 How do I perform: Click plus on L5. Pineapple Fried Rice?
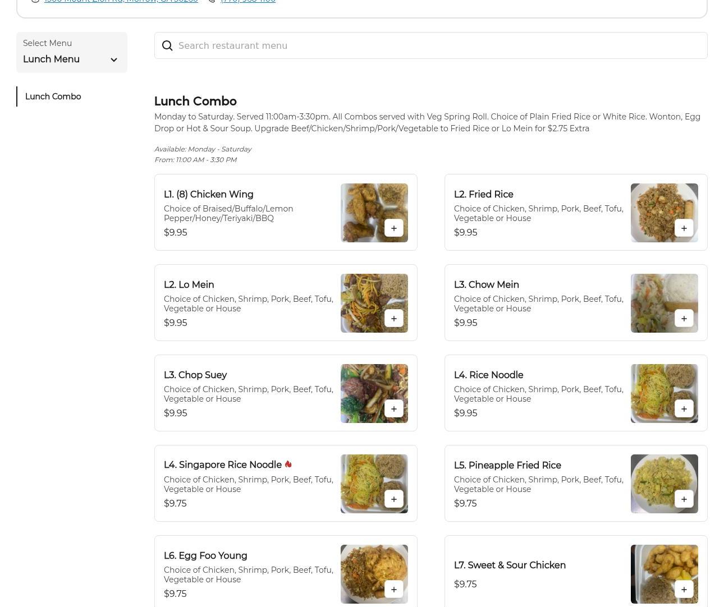[684, 499]
